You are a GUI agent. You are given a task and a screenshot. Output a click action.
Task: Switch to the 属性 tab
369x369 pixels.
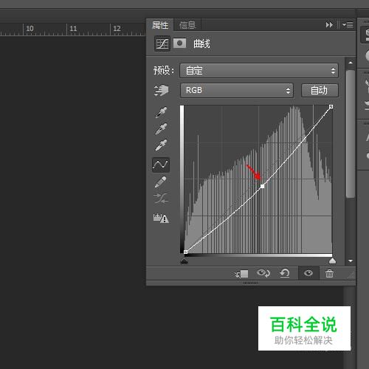coord(160,25)
